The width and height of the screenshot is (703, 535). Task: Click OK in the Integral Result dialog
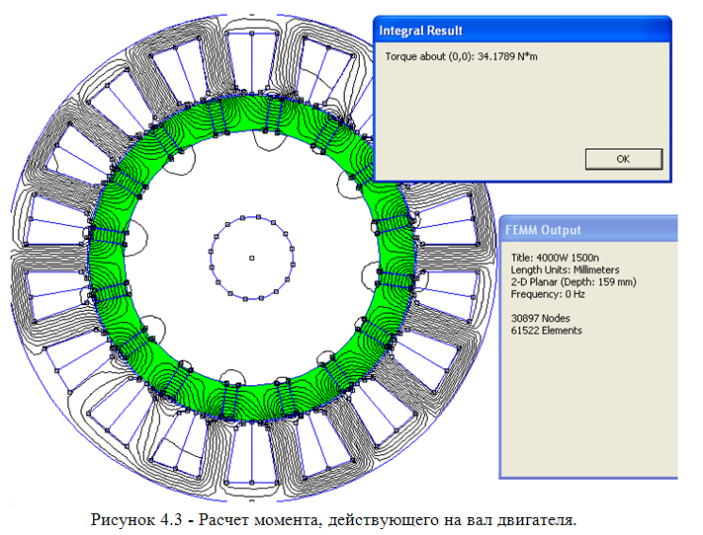point(622,158)
